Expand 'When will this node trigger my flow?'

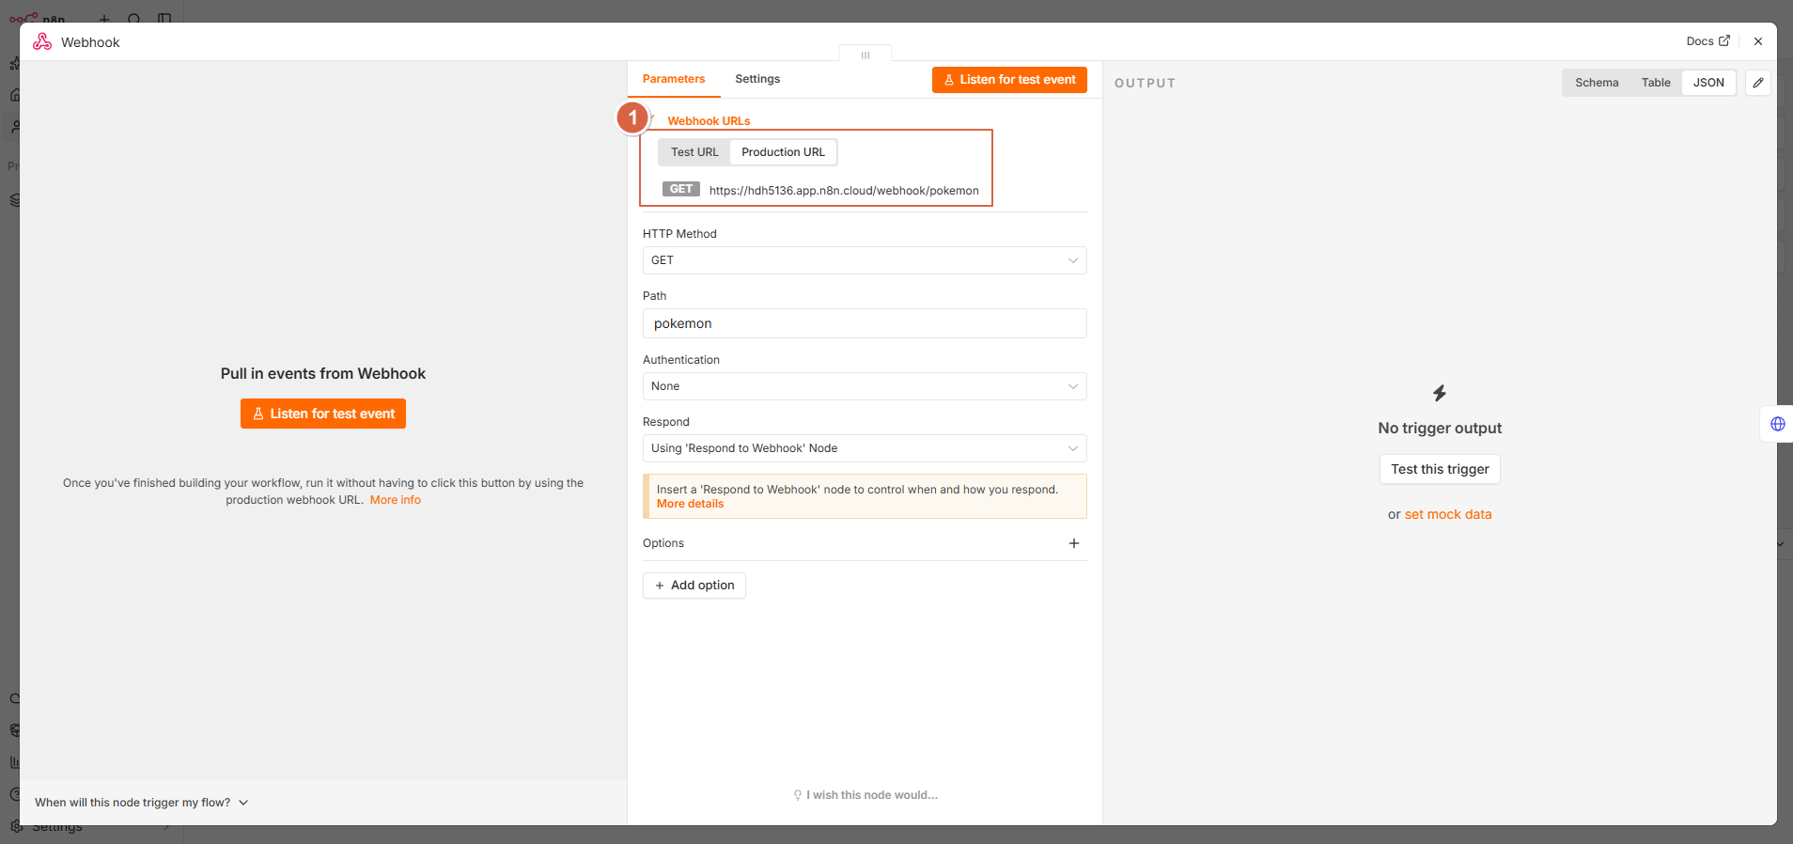(141, 803)
